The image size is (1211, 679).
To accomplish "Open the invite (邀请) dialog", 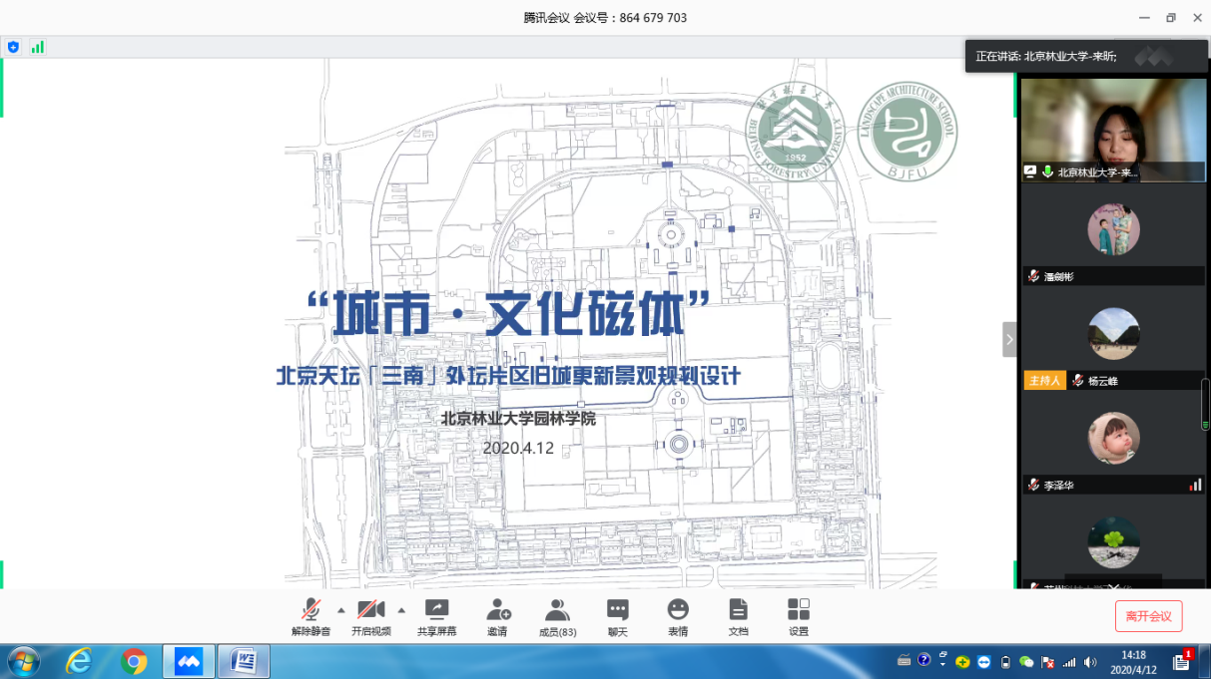I will 497,615.
